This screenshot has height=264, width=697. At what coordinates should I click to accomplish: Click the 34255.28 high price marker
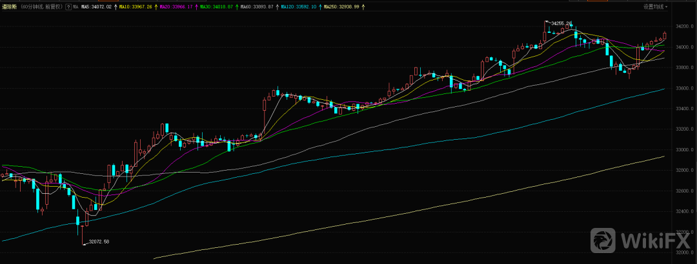pyautogui.click(x=560, y=23)
